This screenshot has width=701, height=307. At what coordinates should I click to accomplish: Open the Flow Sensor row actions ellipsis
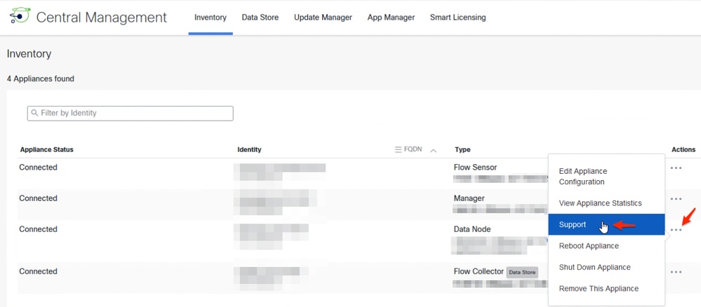point(676,168)
